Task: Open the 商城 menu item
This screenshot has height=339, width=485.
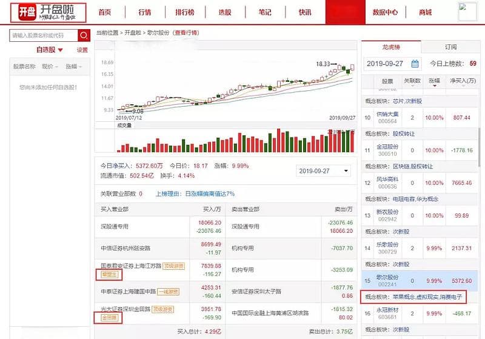Action: tap(426, 12)
